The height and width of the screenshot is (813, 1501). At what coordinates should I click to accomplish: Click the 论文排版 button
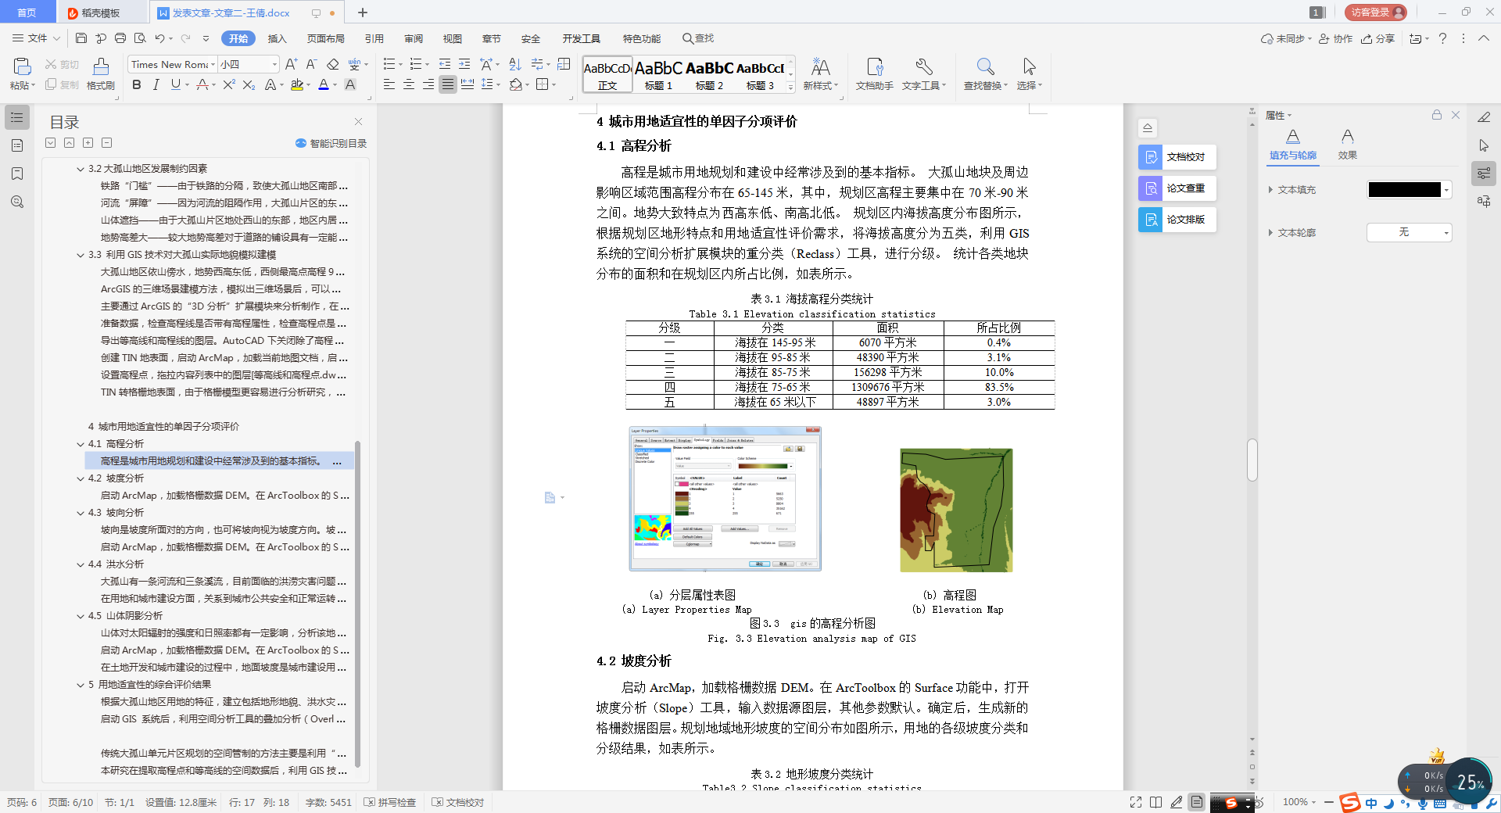point(1177,220)
